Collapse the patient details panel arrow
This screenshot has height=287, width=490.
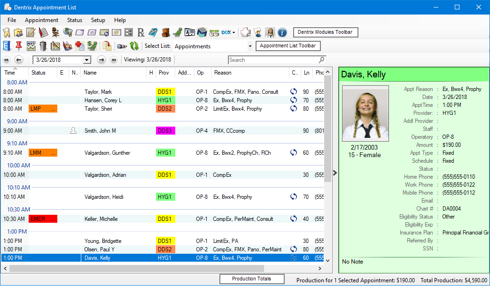pyautogui.click(x=334, y=173)
